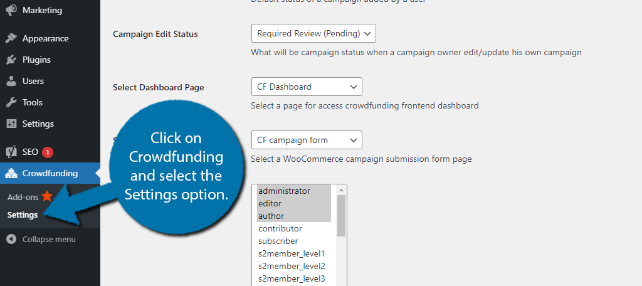The image size is (642, 286).
Task: Click the roles list scrollbar thumb
Action: [341, 216]
